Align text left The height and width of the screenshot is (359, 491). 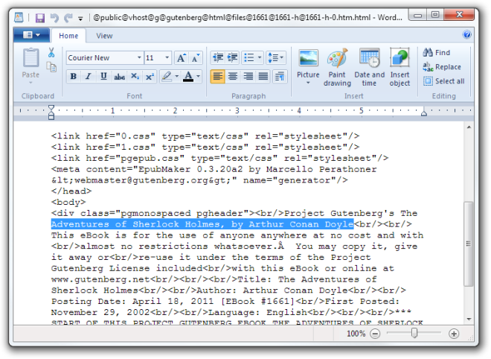coord(218,76)
